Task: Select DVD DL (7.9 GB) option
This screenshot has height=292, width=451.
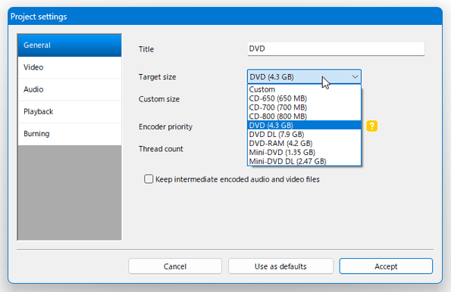Action: point(304,135)
